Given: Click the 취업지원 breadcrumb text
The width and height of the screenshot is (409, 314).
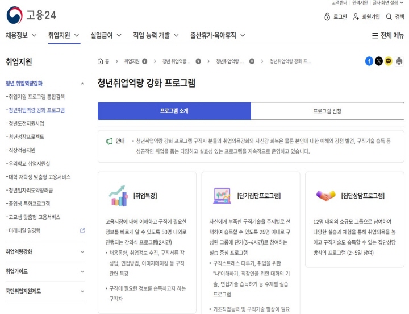Looking at the screenshot, I should (x=132, y=61).
